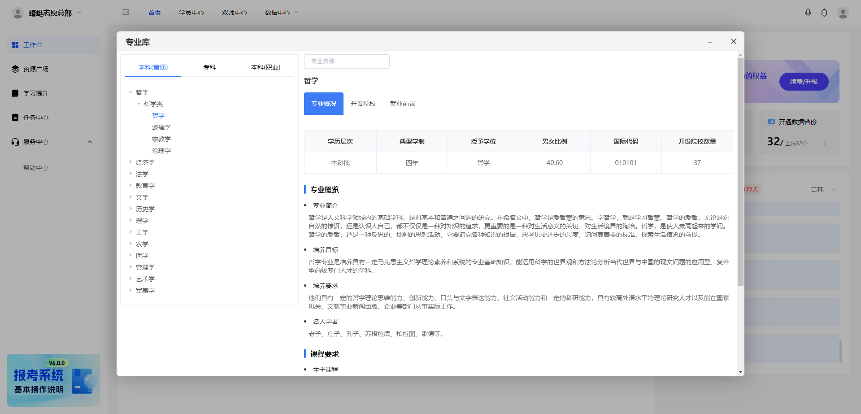Collapse the sidebar using the top-left collapse icon

pyautogui.click(x=126, y=12)
